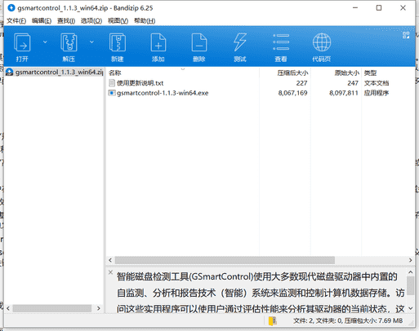Open the 编辑(E) menu
This screenshot has width=419, height=331.
pos(42,20)
